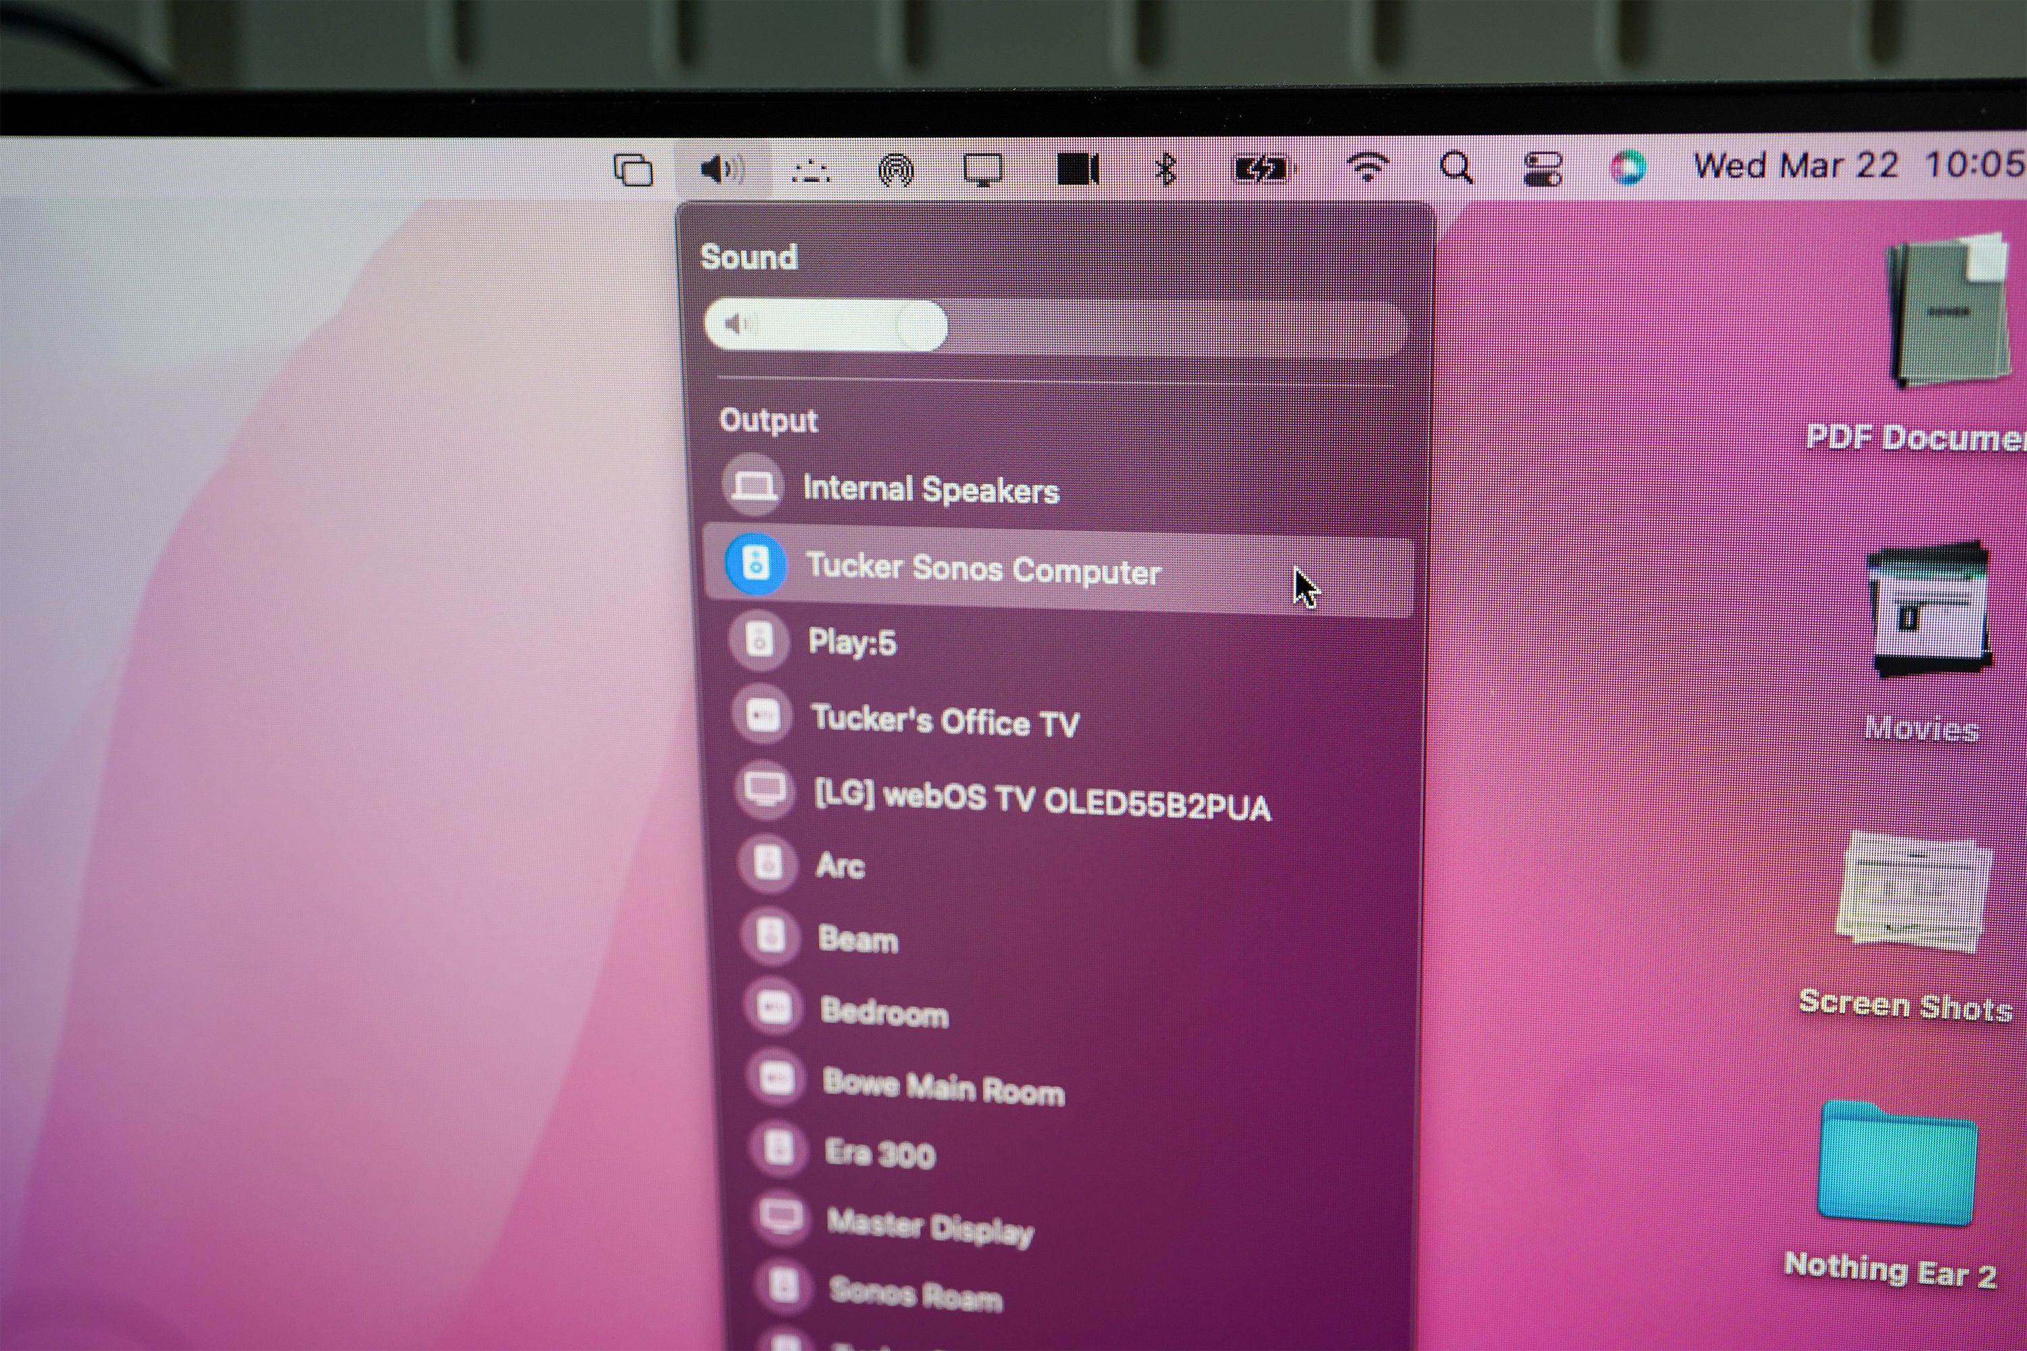Open Control Center toggles icon
Viewport: 2027px width, 1351px height.
tap(1542, 168)
